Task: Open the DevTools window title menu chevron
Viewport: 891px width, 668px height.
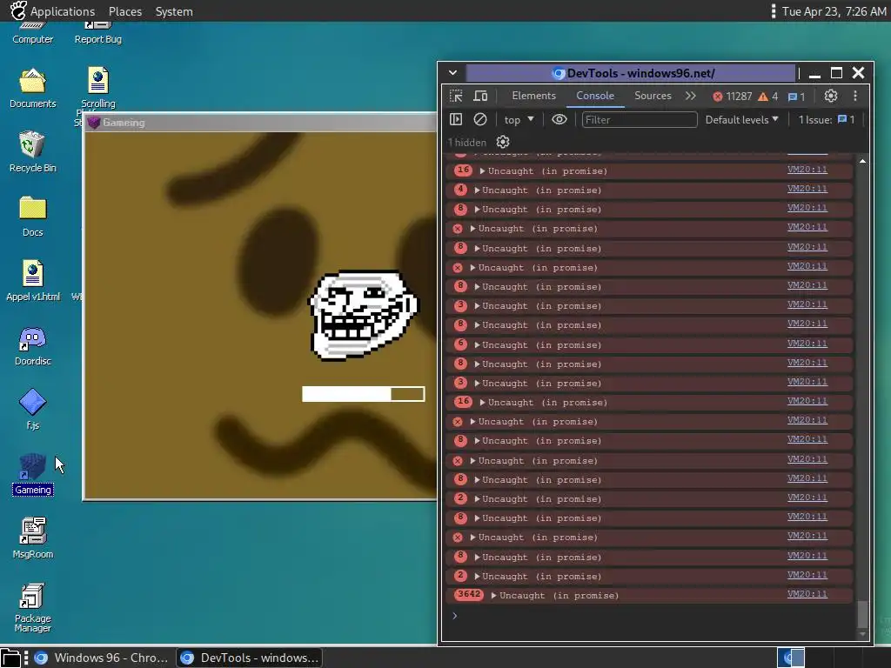Action: coord(452,73)
